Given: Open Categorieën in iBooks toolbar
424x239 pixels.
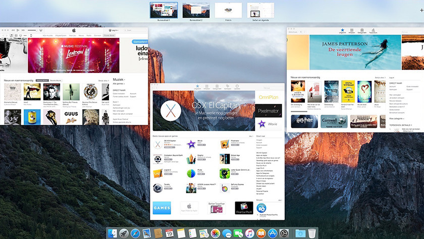Looking at the screenshot, I should point(362,31).
